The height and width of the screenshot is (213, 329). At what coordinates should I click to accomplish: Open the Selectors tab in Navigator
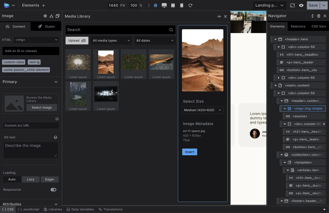298,26
